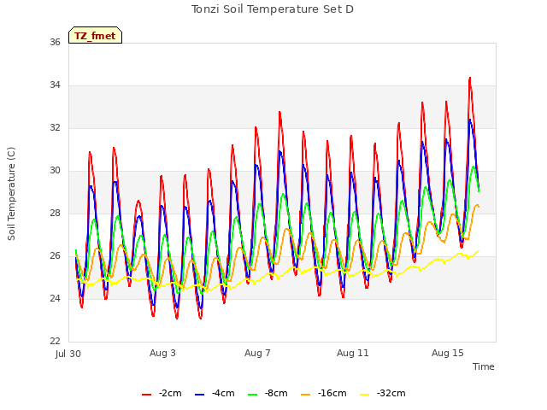Viewport: 547px width, 410px height.
Task: Click the Aug 15 x-axis tick label
Action: coord(448,353)
